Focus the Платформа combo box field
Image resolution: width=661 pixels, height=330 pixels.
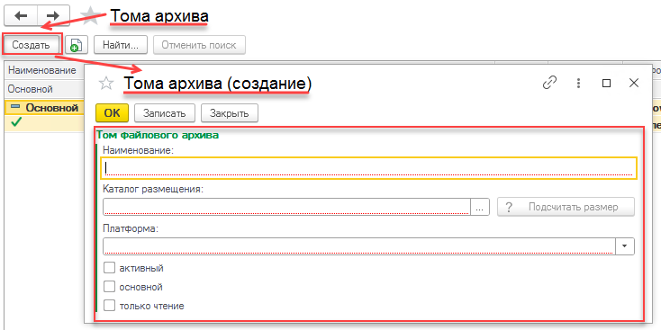(359, 245)
